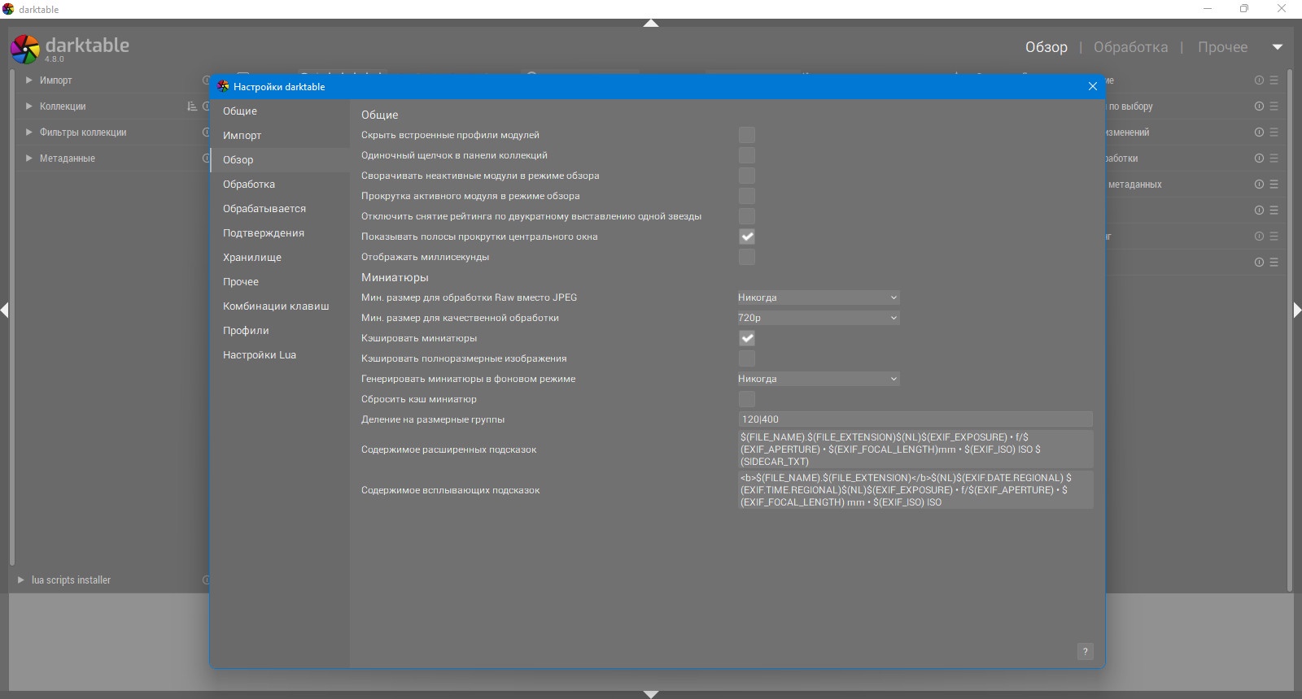Expand the Метаданные module
This screenshot has height=699, width=1302.
click(29, 158)
